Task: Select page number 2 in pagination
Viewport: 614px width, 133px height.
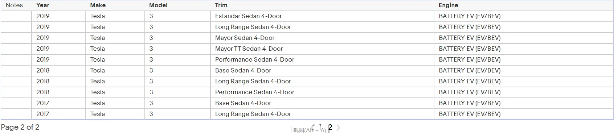Action: [330, 127]
